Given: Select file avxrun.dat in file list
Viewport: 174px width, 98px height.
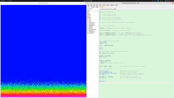Looking at the screenshot, I should point(91,24).
